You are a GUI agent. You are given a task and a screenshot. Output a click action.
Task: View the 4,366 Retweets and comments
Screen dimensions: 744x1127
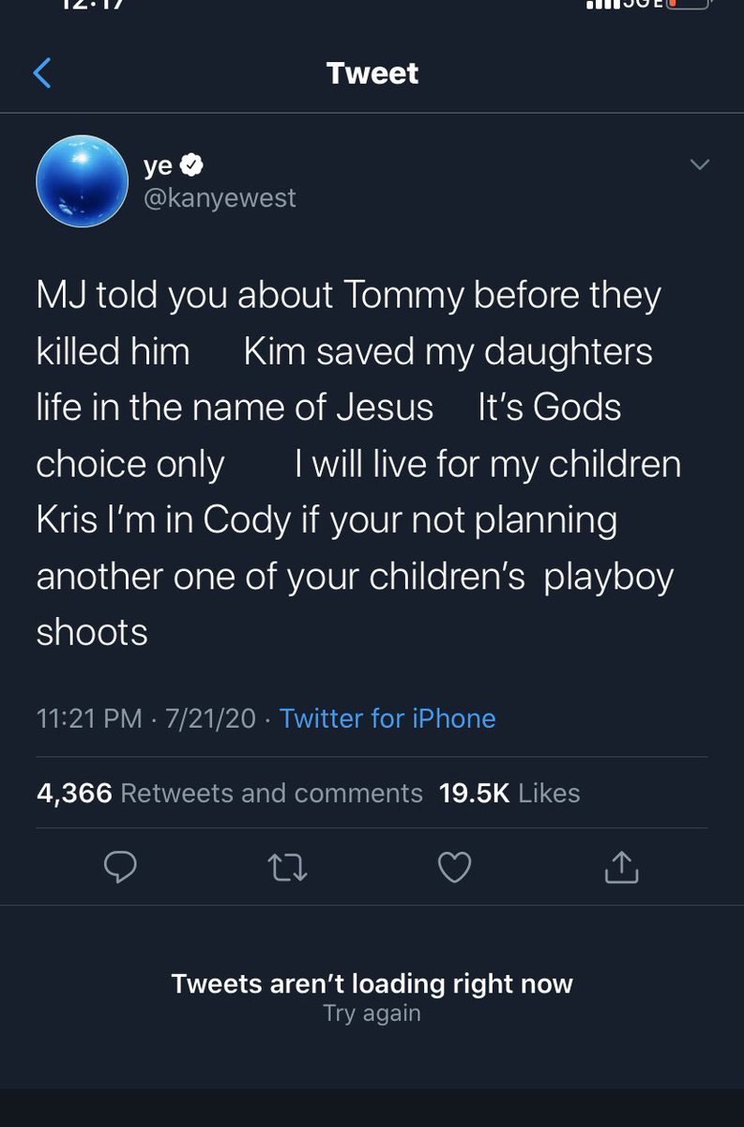[230, 793]
